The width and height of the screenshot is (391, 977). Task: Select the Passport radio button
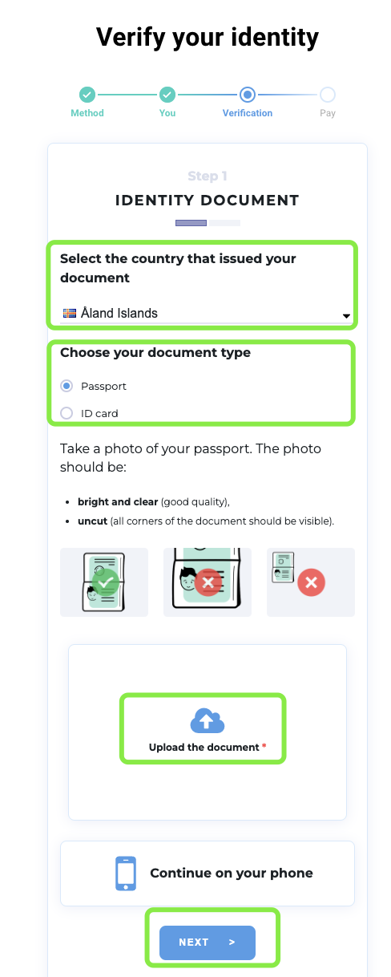point(67,386)
